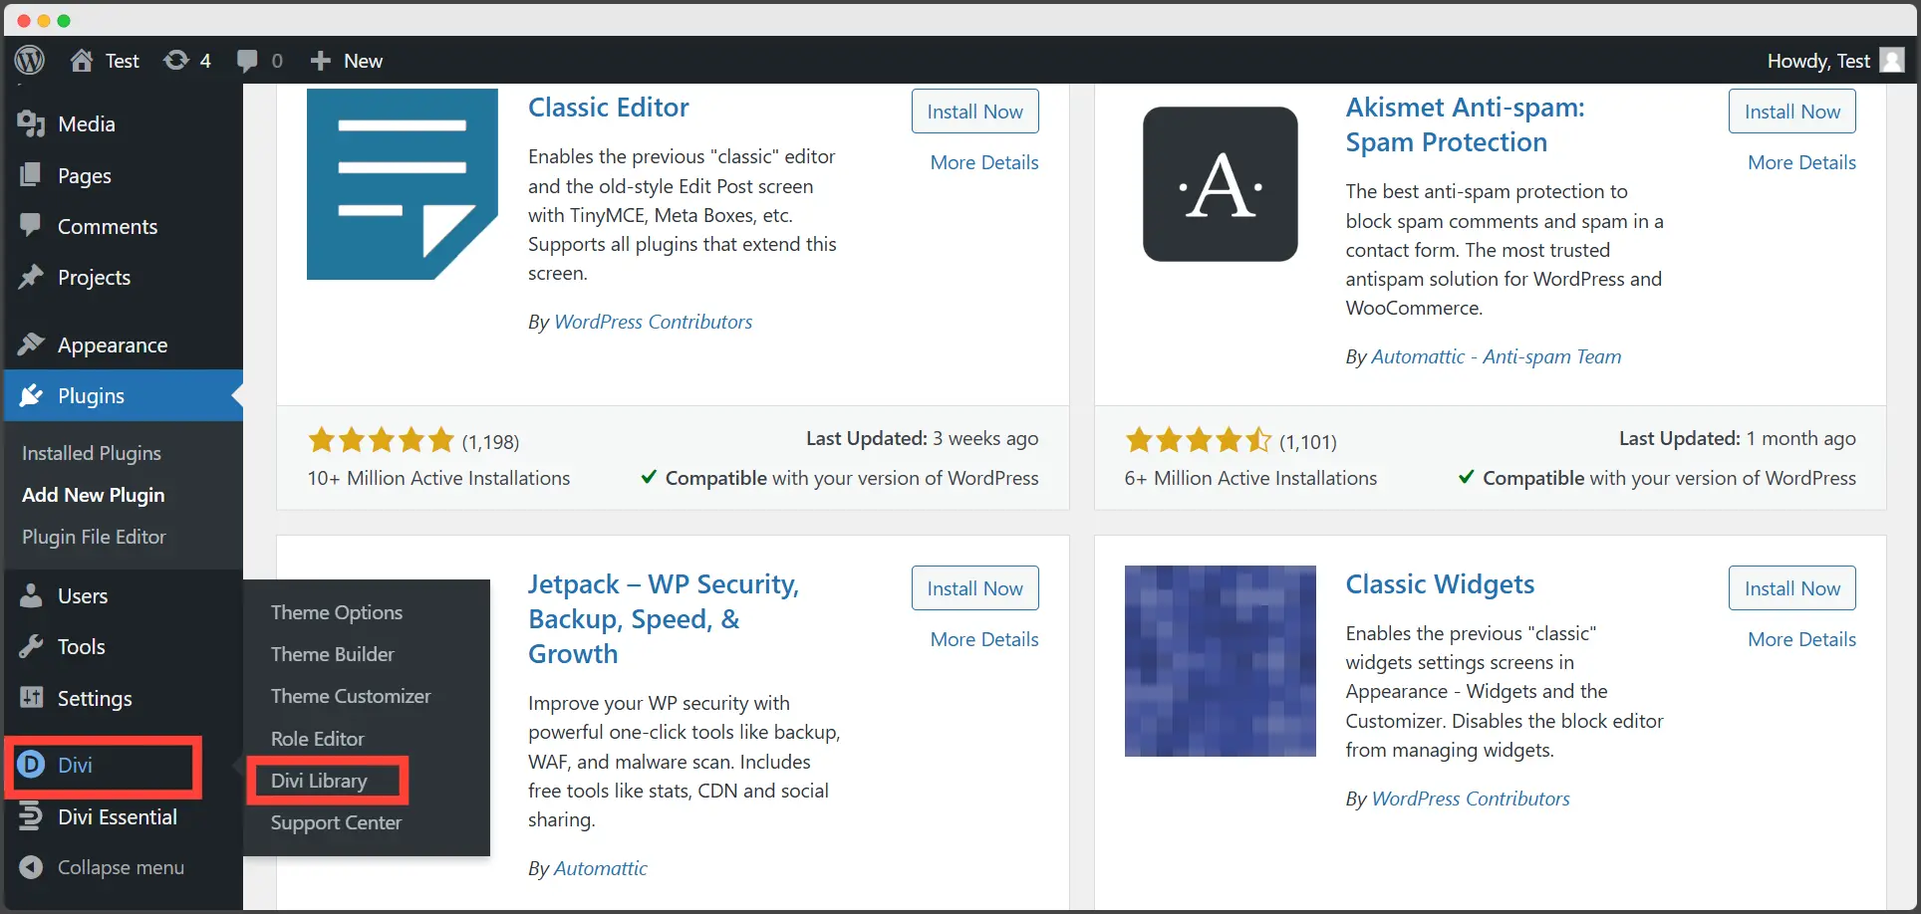The image size is (1921, 914).
Task: Open the comments bubble in the admin bar
Action: click(247, 61)
